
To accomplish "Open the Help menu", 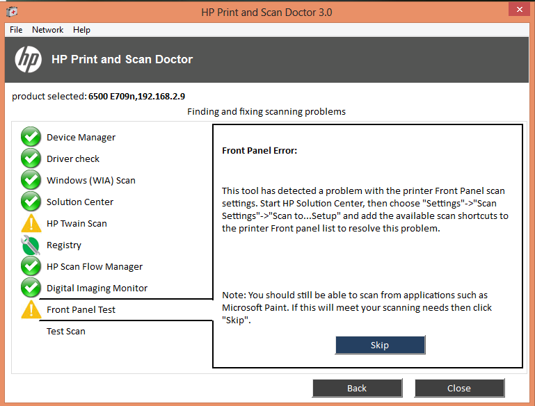I will point(81,30).
